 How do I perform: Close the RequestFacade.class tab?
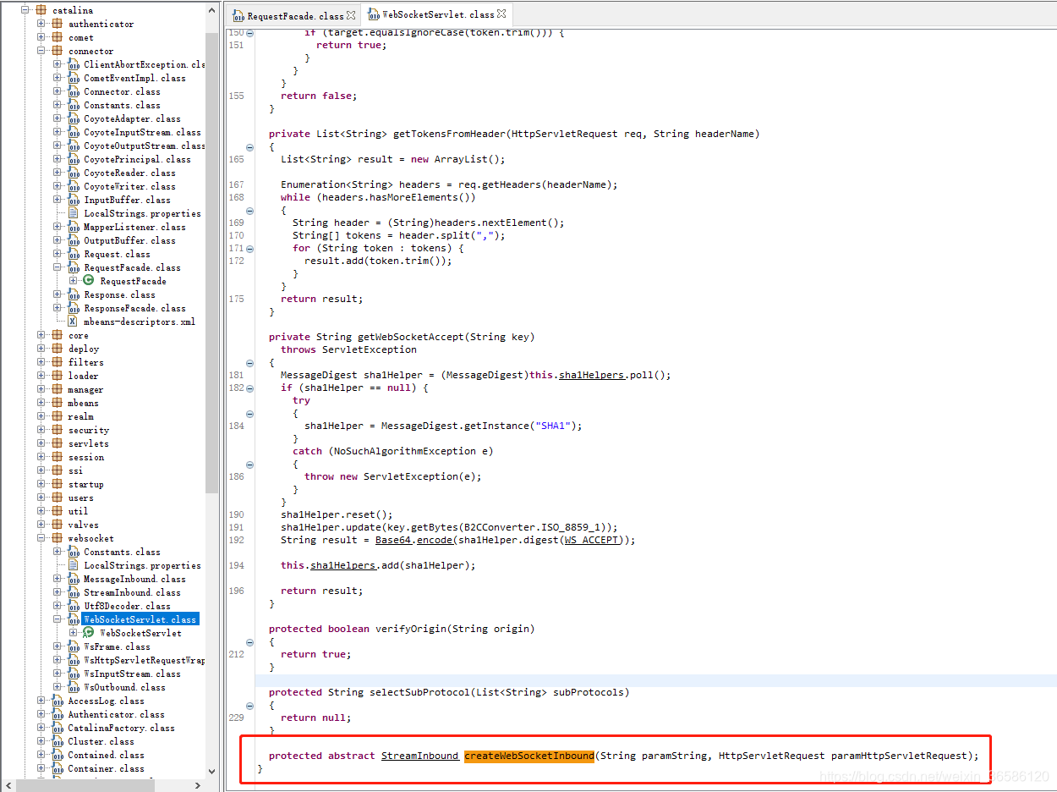pyautogui.click(x=351, y=15)
